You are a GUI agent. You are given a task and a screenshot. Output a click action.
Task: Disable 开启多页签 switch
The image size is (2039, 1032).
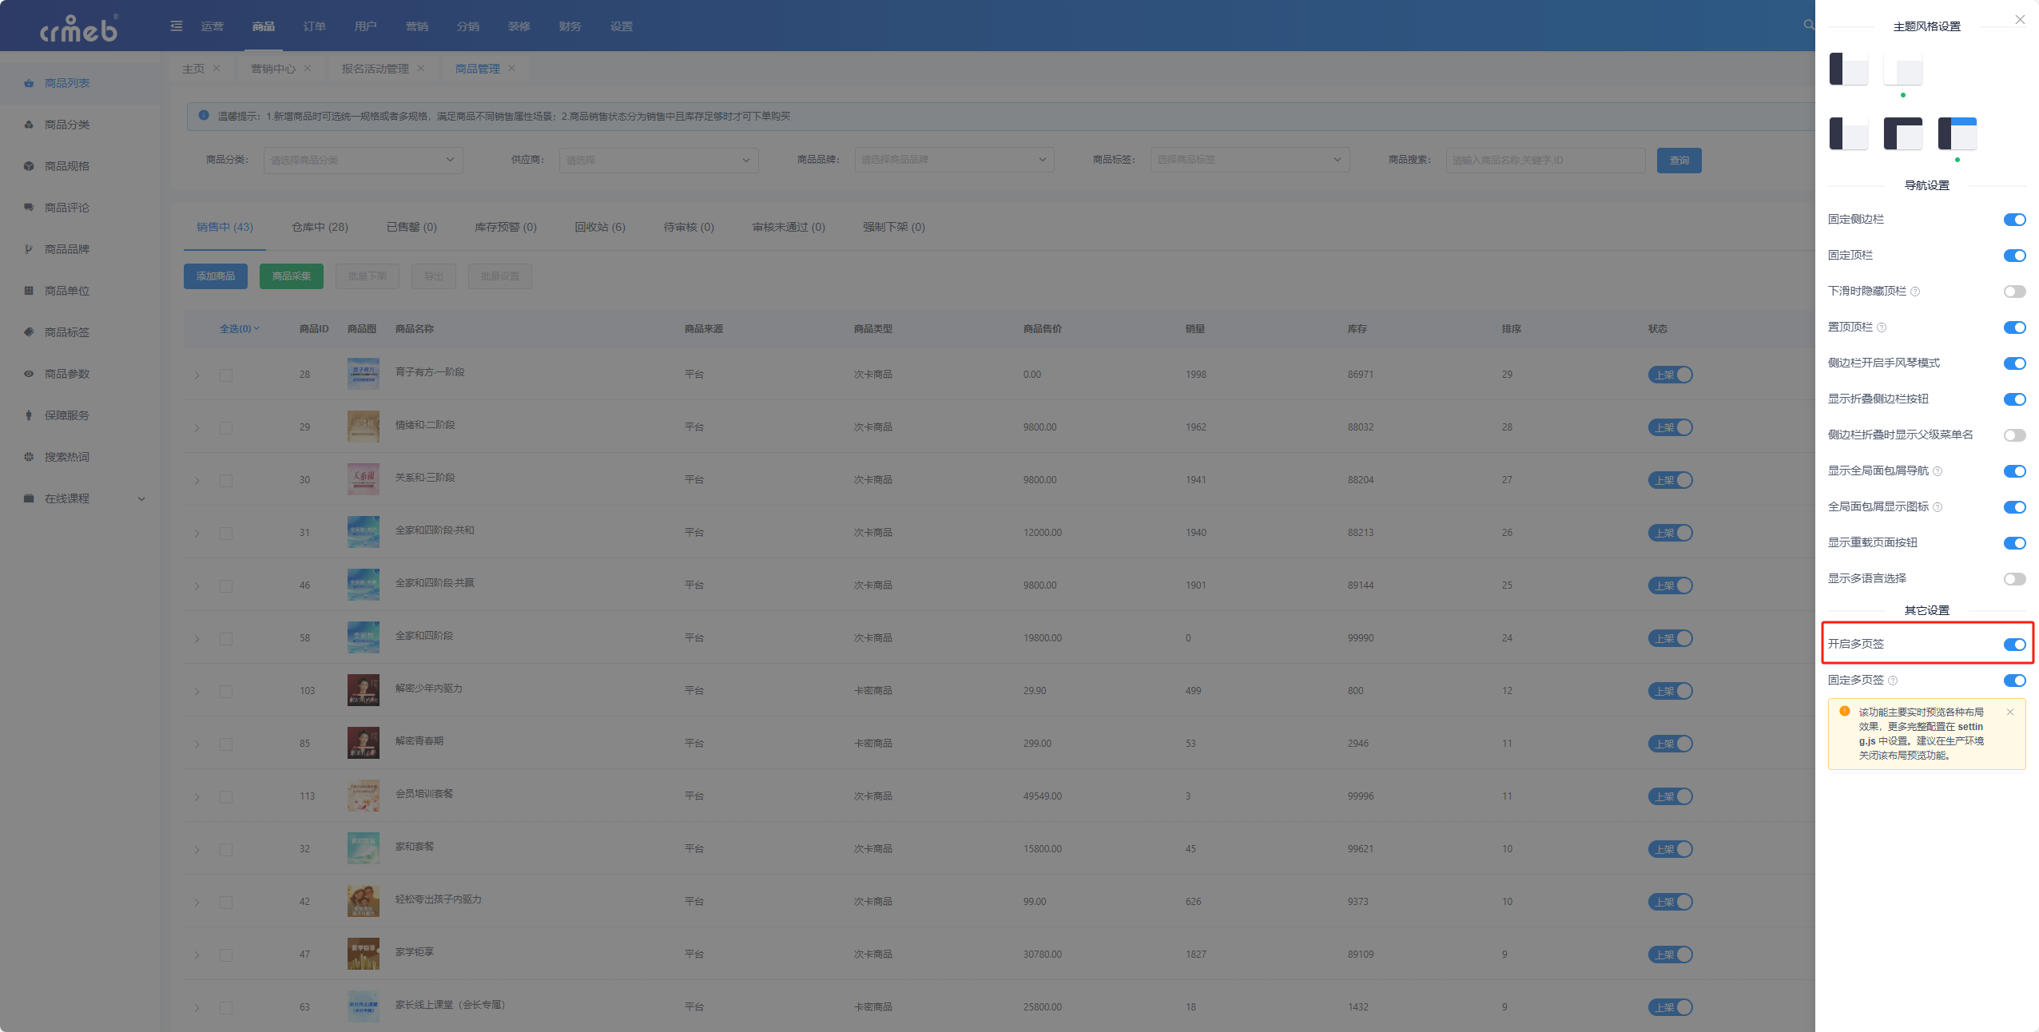2014,645
